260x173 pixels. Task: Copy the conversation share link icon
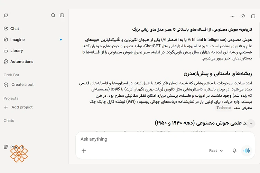click(x=243, y=16)
